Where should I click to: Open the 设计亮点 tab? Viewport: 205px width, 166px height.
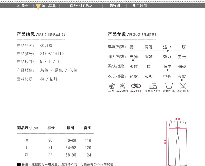point(21,5)
